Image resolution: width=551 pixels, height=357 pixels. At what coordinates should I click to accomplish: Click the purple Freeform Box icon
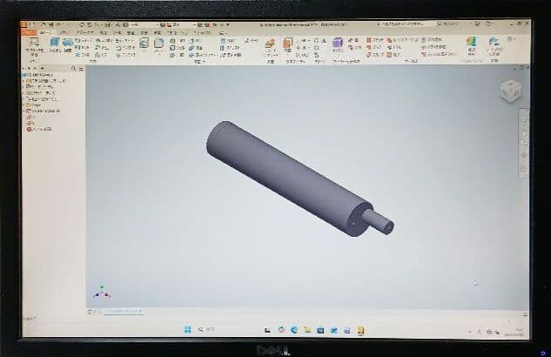point(338,44)
